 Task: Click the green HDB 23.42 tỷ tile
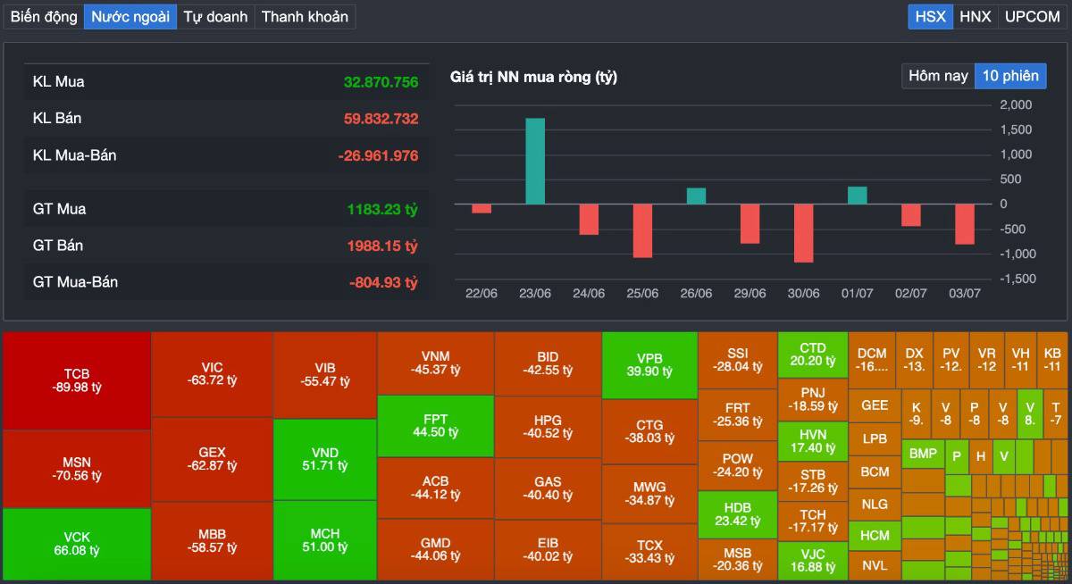coord(737,514)
